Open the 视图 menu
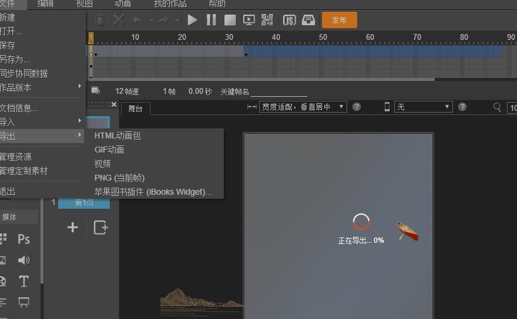This screenshot has height=319, width=517. click(x=85, y=4)
